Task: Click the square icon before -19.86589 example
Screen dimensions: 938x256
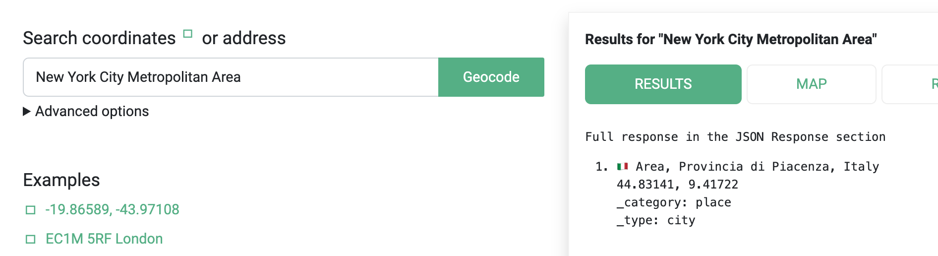Action: tap(31, 210)
